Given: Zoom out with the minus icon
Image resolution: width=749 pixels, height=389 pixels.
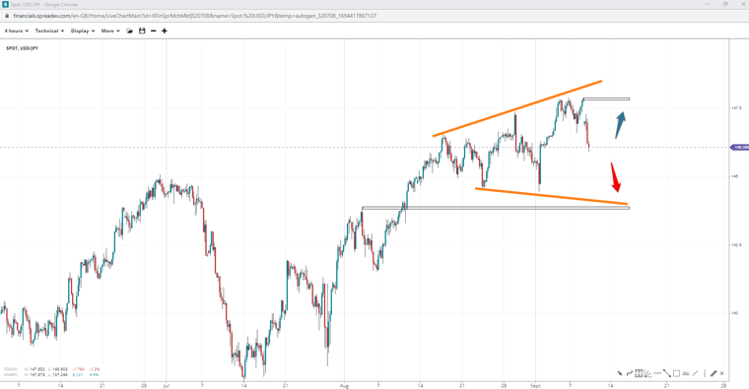Looking at the screenshot, I should (154, 31).
